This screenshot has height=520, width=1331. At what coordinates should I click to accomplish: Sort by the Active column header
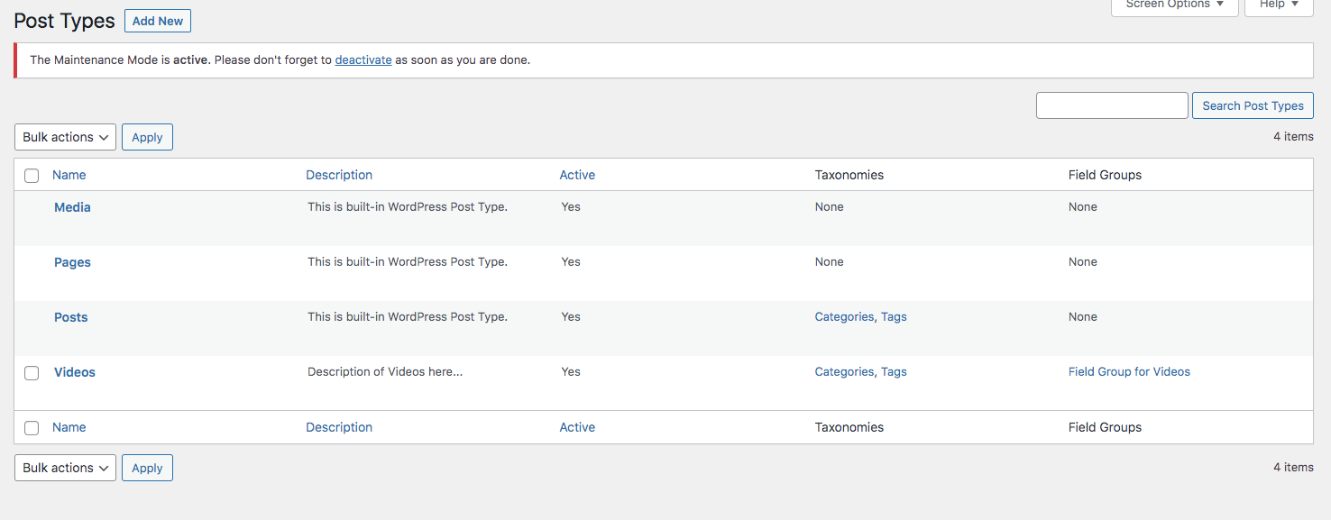577,175
